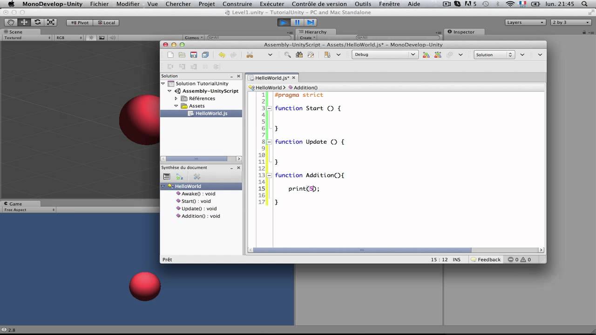Select Unity's Move tool
This screenshot has width=596, height=335.
tap(24, 22)
